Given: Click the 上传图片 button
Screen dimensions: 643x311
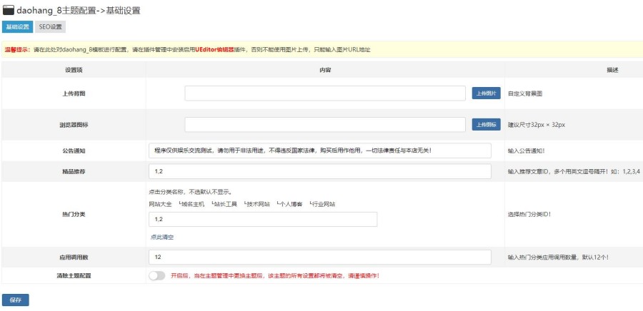Looking at the screenshot, I should (x=486, y=93).
